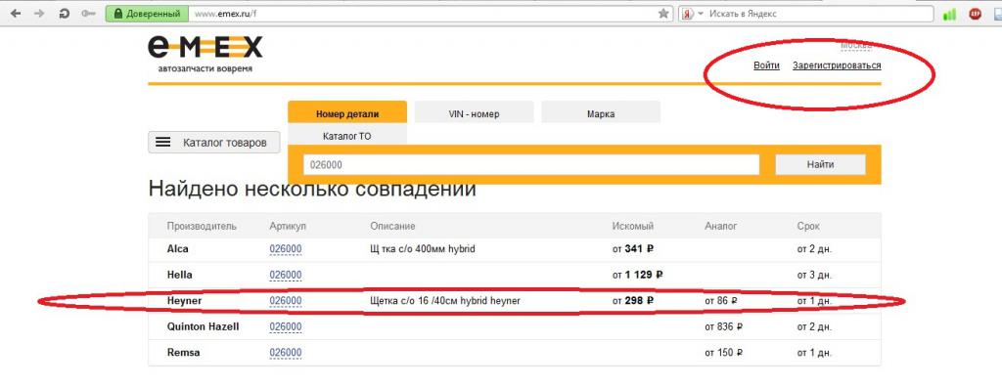This screenshot has width=1002, height=388.
Task: Click the analog price от 150 ₽
Action: tap(724, 352)
